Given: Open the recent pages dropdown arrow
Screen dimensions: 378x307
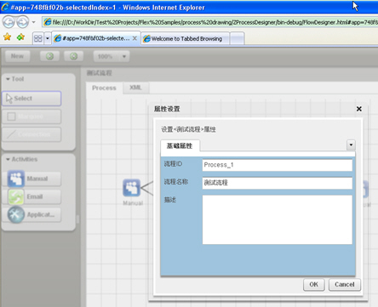Looking at the screenshot, I should 33,22.
